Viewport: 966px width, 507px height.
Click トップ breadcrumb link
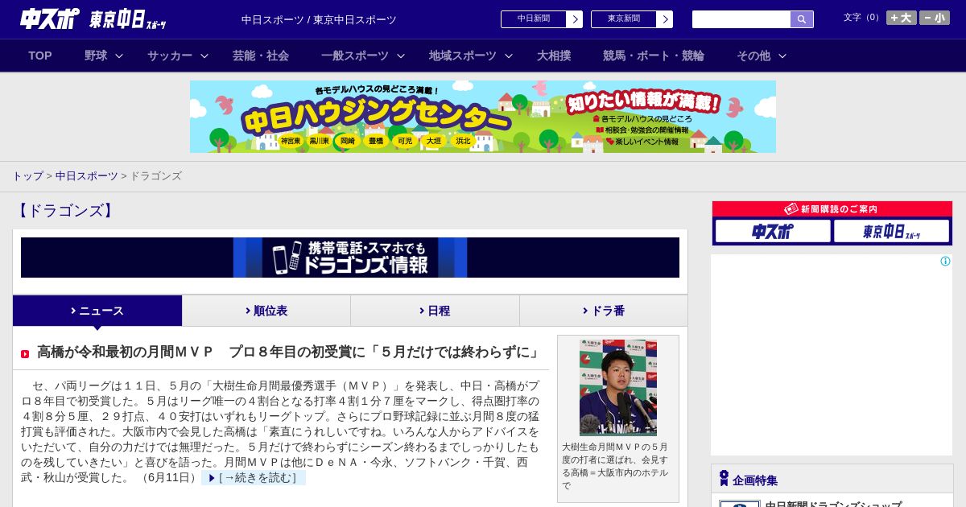(x=27, y=175)
